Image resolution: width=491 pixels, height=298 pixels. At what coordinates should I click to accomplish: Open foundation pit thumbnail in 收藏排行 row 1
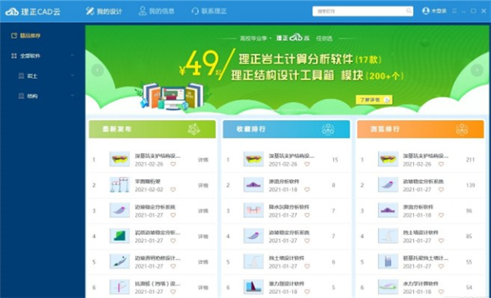(x=254, y=159)
